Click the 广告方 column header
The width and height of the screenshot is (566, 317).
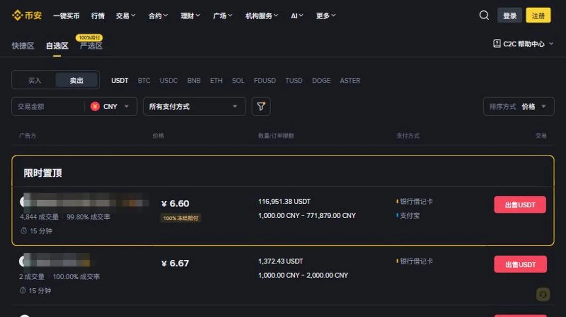28,136
